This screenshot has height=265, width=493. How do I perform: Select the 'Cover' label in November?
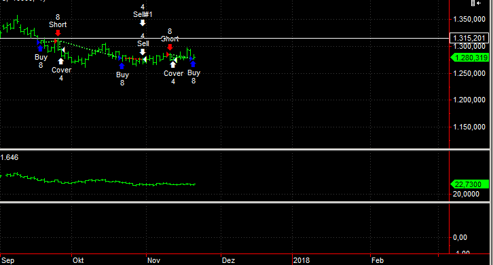[x=173, y=73]
